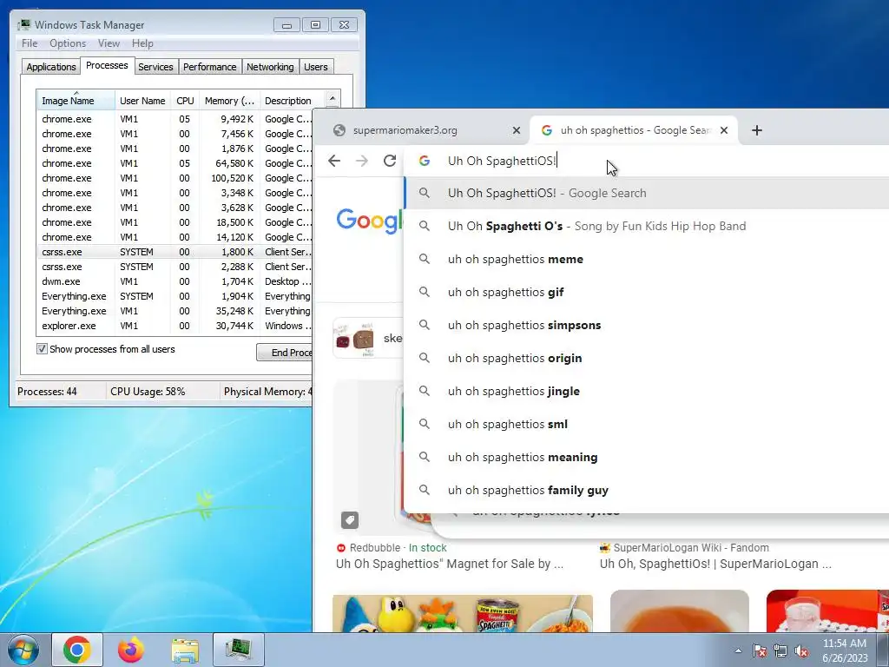
Task: Click Chrome forward arrow button
Action: 362,161
